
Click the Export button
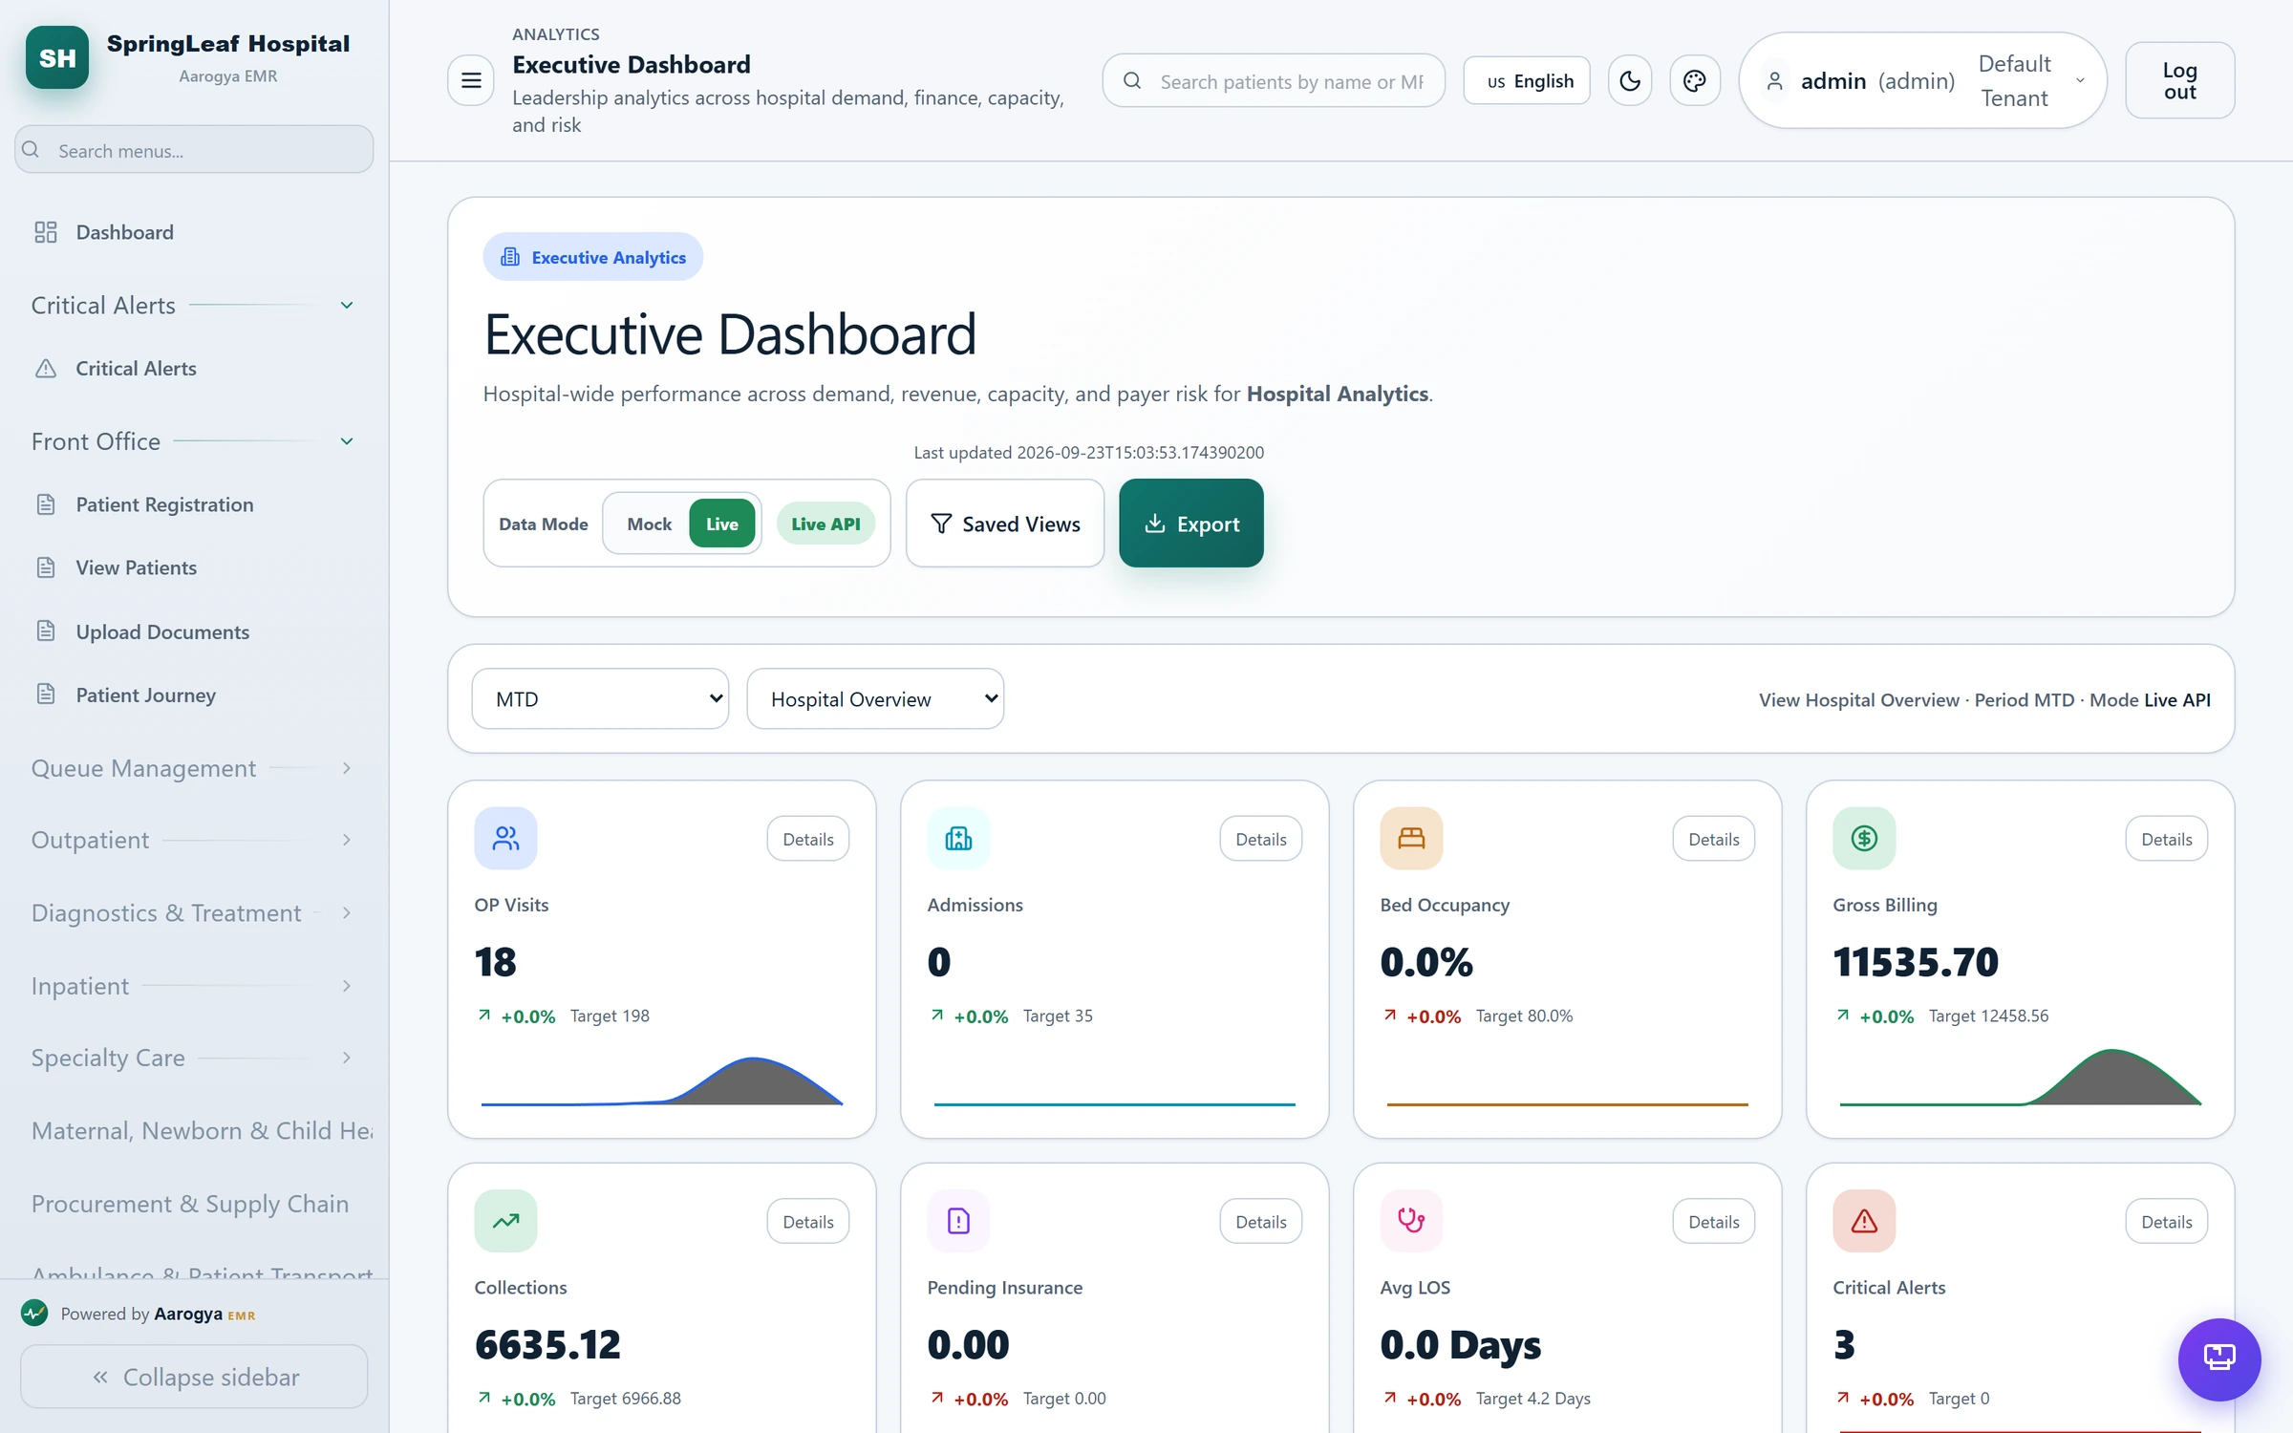1191,524
